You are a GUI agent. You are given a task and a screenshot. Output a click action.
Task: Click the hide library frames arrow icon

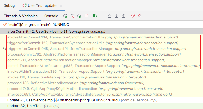(x=4, y=49)
